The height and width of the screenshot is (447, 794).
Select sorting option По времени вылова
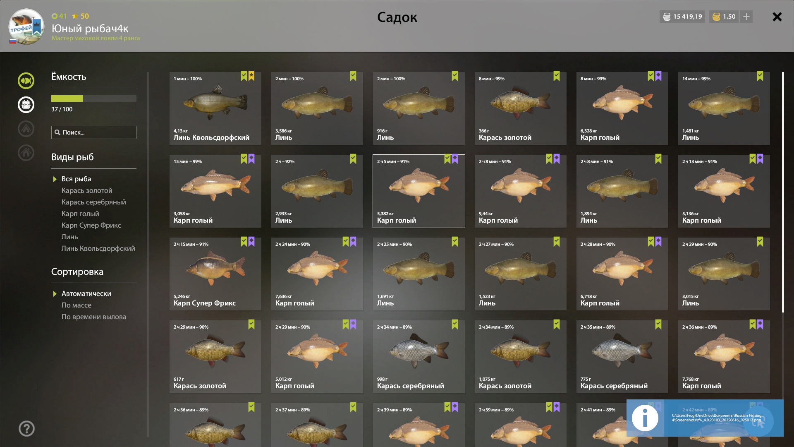(94, 317)
